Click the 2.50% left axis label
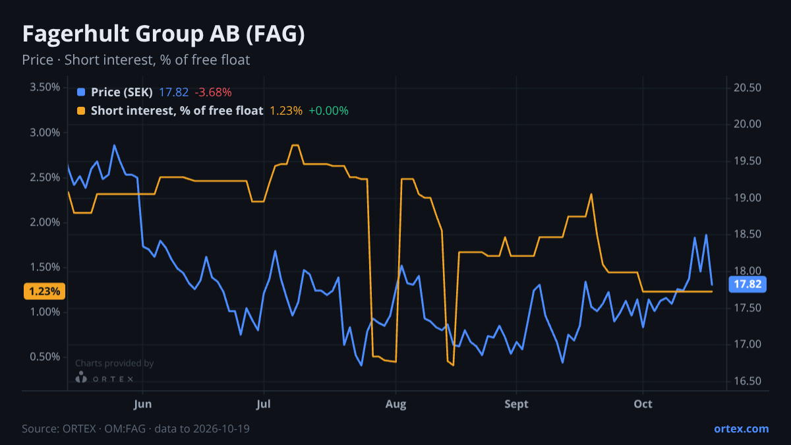The height and width of the screenshot is (445, 791). [x=45, y=177]
